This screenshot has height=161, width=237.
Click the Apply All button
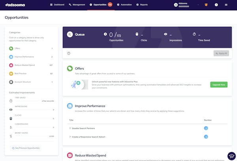coord(221,53)
